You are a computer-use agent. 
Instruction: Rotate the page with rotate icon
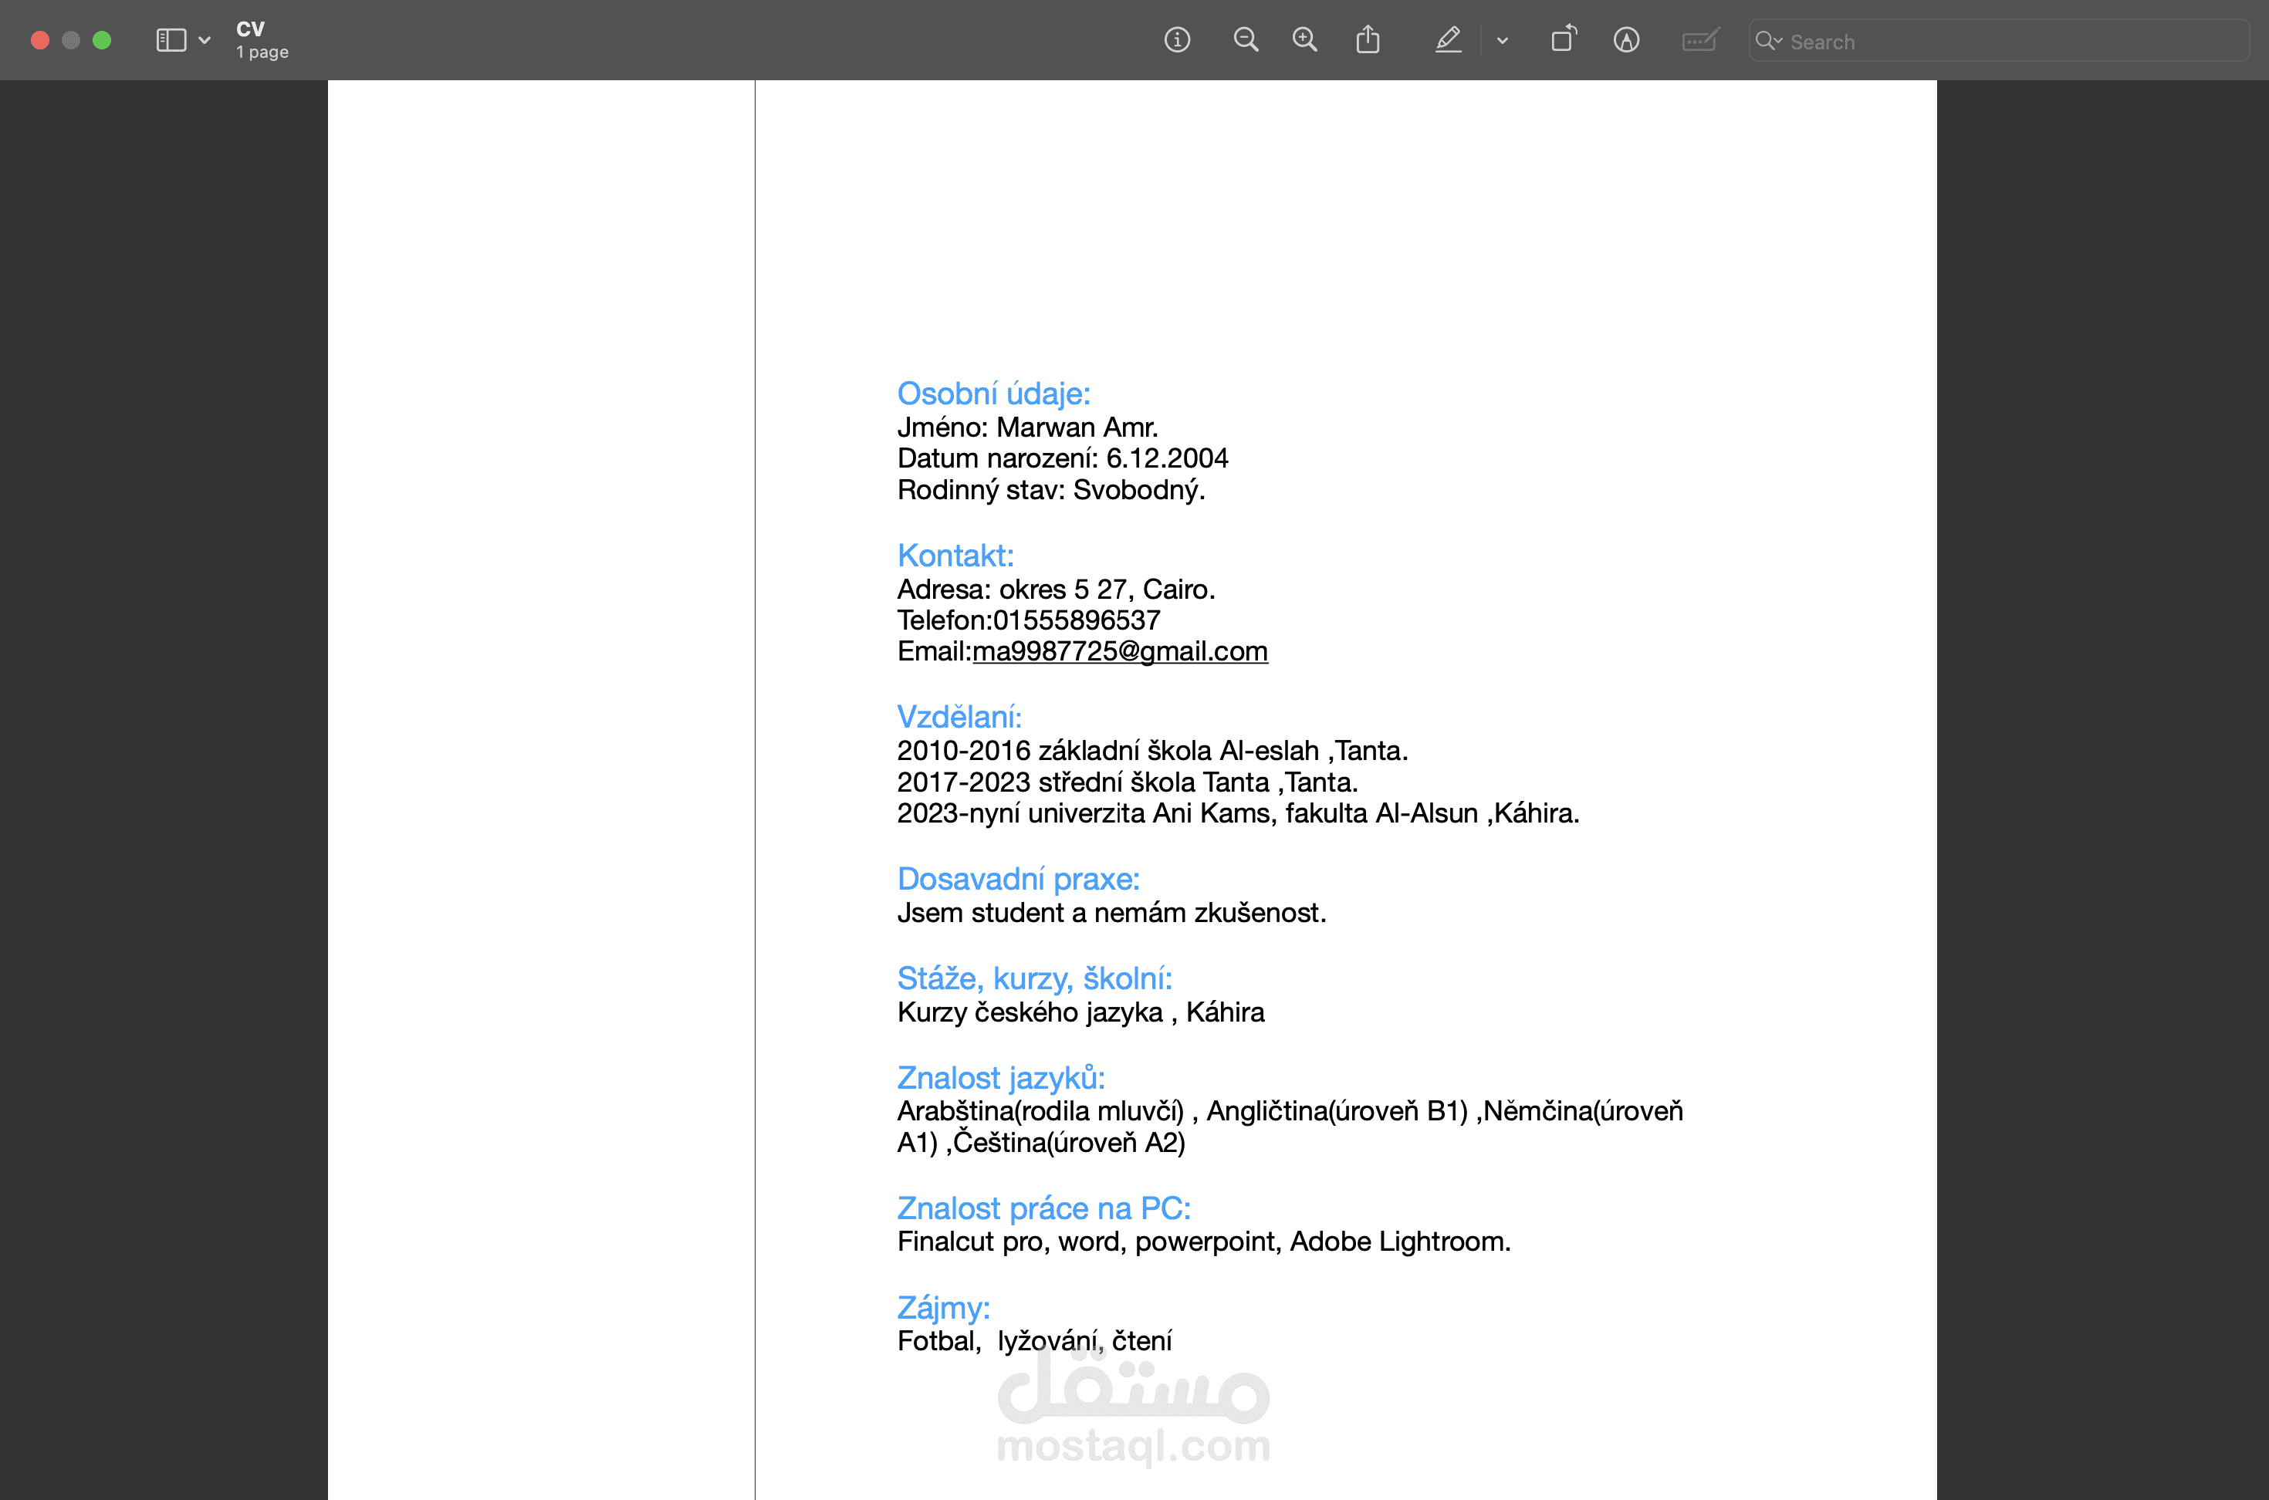[1563, 40]
